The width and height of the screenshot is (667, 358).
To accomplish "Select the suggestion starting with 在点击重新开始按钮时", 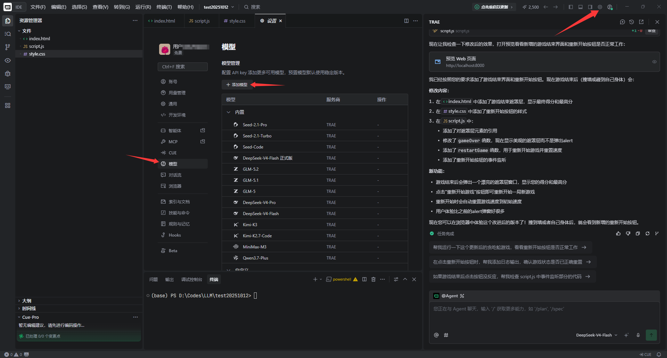I will click(x=512, y=262).
